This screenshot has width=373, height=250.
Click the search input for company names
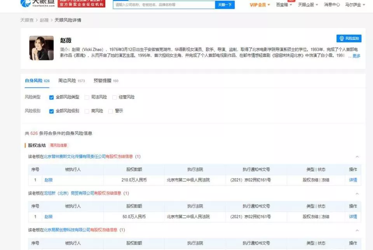[x=164, y=5]
